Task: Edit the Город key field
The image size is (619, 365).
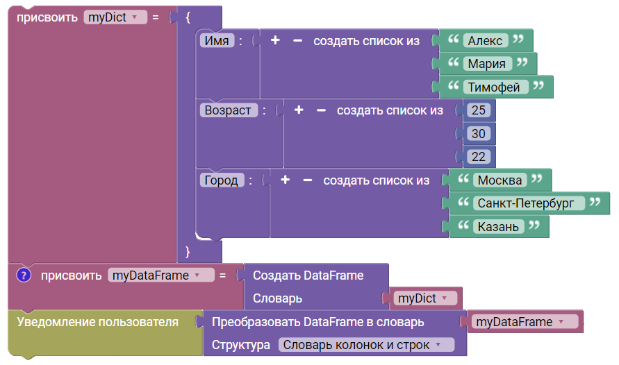Action: pos(222,180)
